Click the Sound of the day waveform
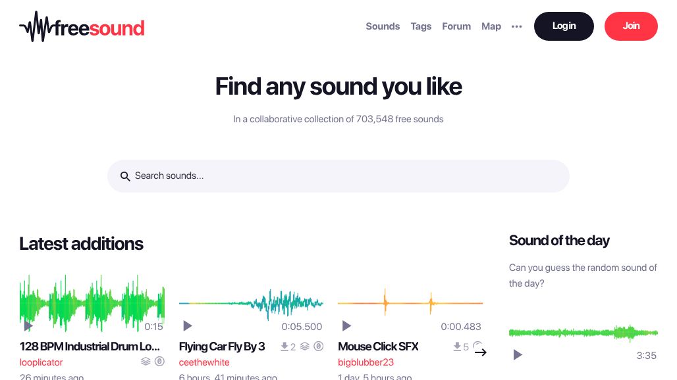 coord(583,333)
